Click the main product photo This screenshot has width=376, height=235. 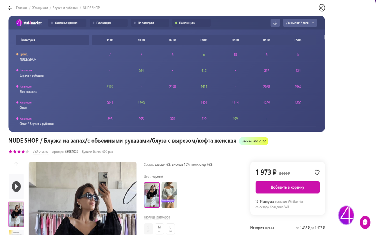83,199
